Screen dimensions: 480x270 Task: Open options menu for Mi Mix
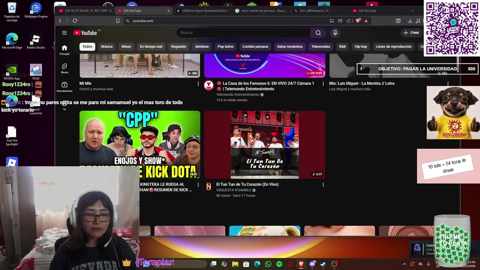[198, 84]
